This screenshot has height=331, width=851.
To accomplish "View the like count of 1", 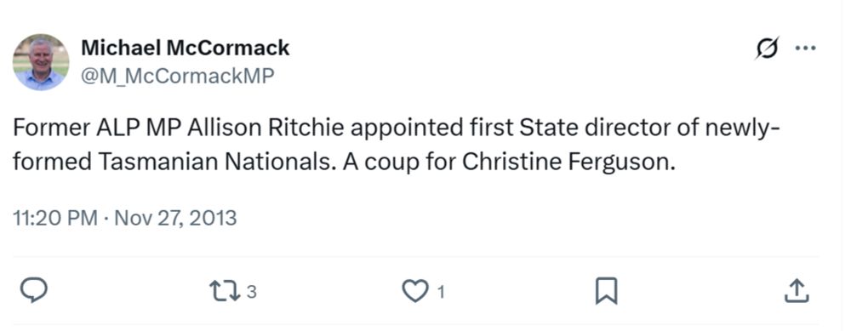I will 441,293.
